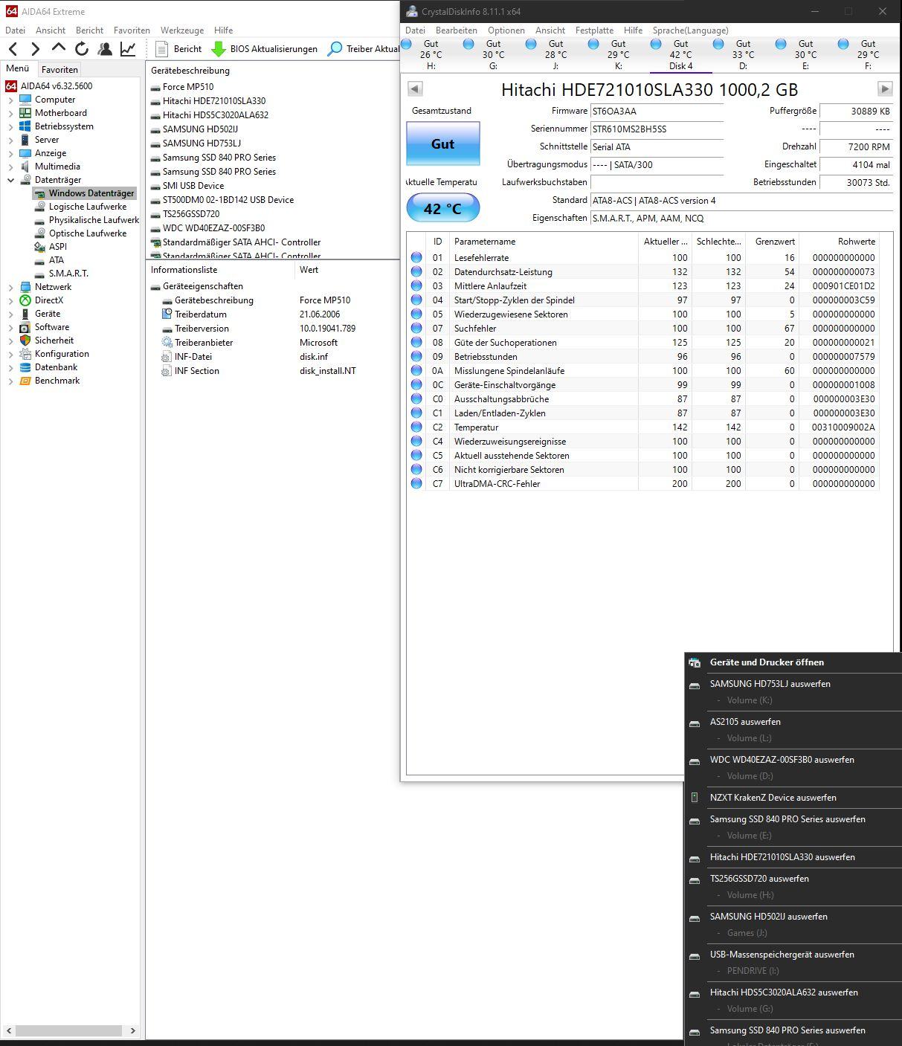Open the Optionen menu in CrystalDiskInfo
This screenshot has height=1046, width=902.
[506, 30]
